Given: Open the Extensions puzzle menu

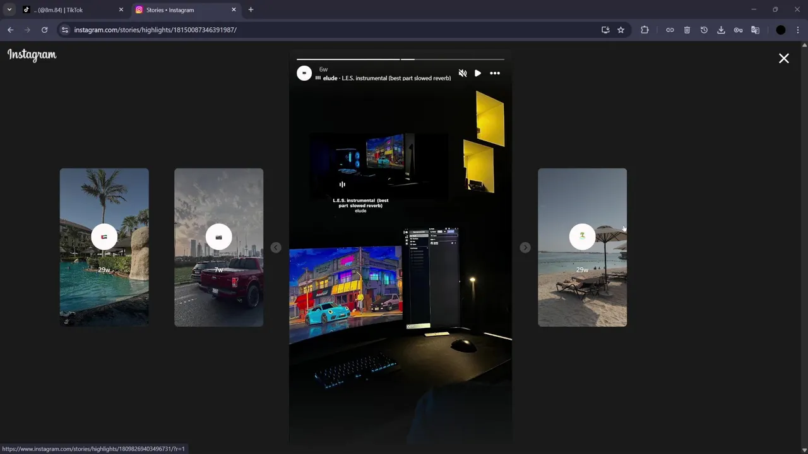Looking at the screenshot, I should point(645,30).
